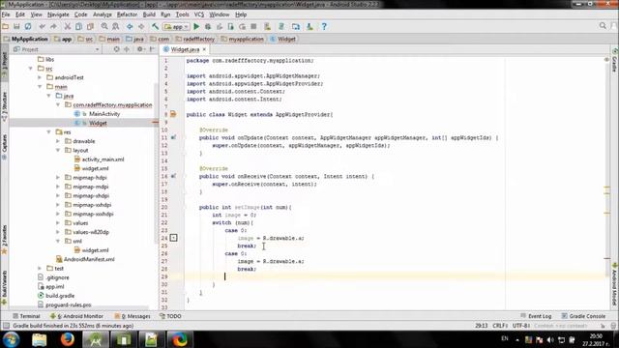Select the Widget.java editor tab
Screen dimensions: 619x348
click(185, 49)
